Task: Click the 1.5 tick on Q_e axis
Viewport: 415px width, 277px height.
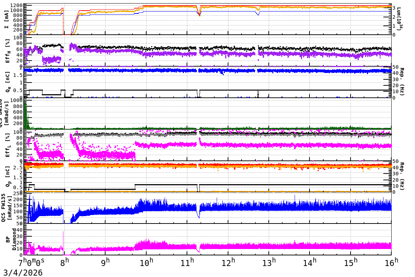Action: click(x=18, y=75)
